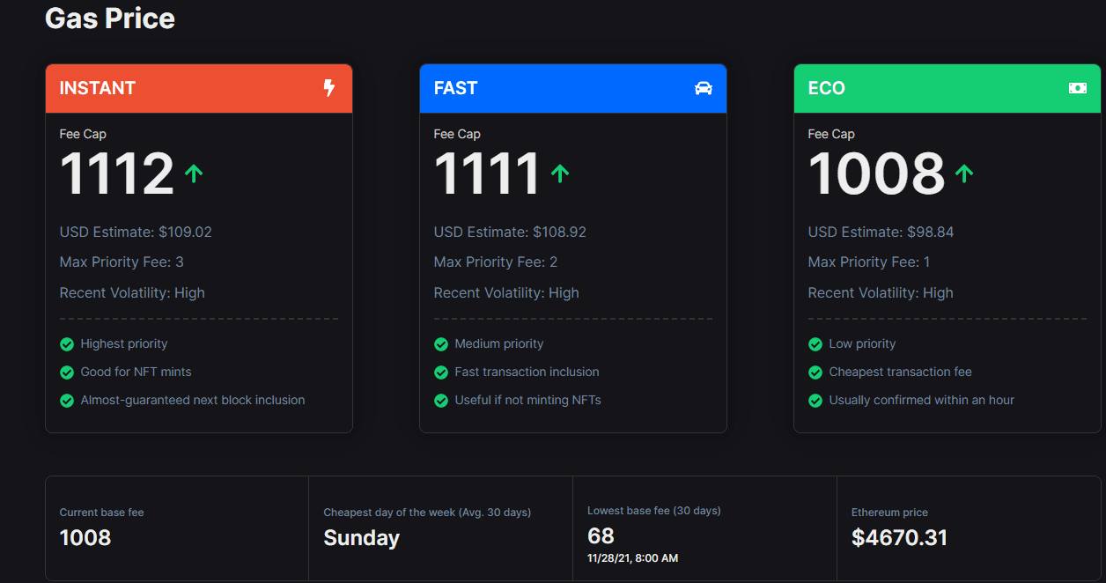Click the green up arrow beside 1111
1106x583 pixels.
tap(559, 173)
